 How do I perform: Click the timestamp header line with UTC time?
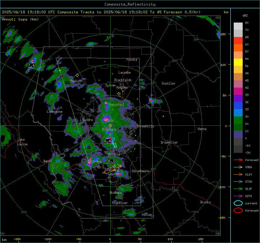click(101, 12)
